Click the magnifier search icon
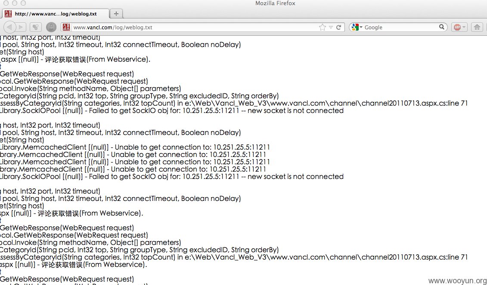Image resolution: width=487 pixels, height=285 pixels. click(442, 27)
